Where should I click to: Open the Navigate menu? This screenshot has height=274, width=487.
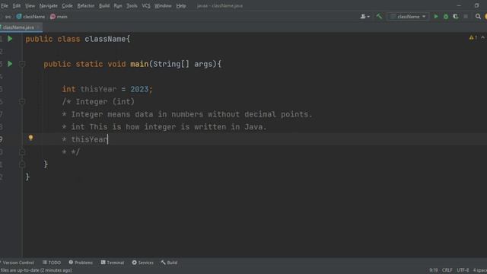pos(48,5)
